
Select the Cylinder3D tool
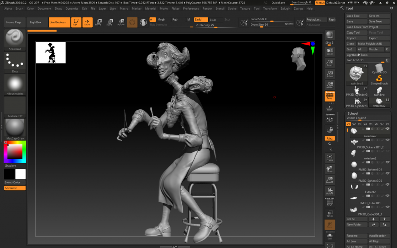379,69
